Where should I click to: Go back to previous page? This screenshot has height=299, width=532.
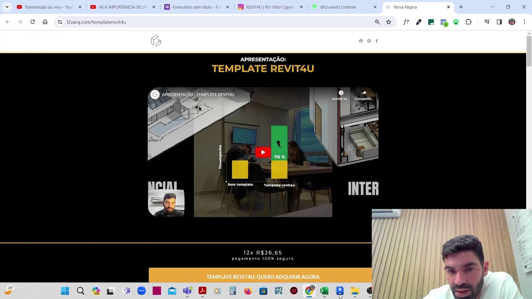coord(7,22)
